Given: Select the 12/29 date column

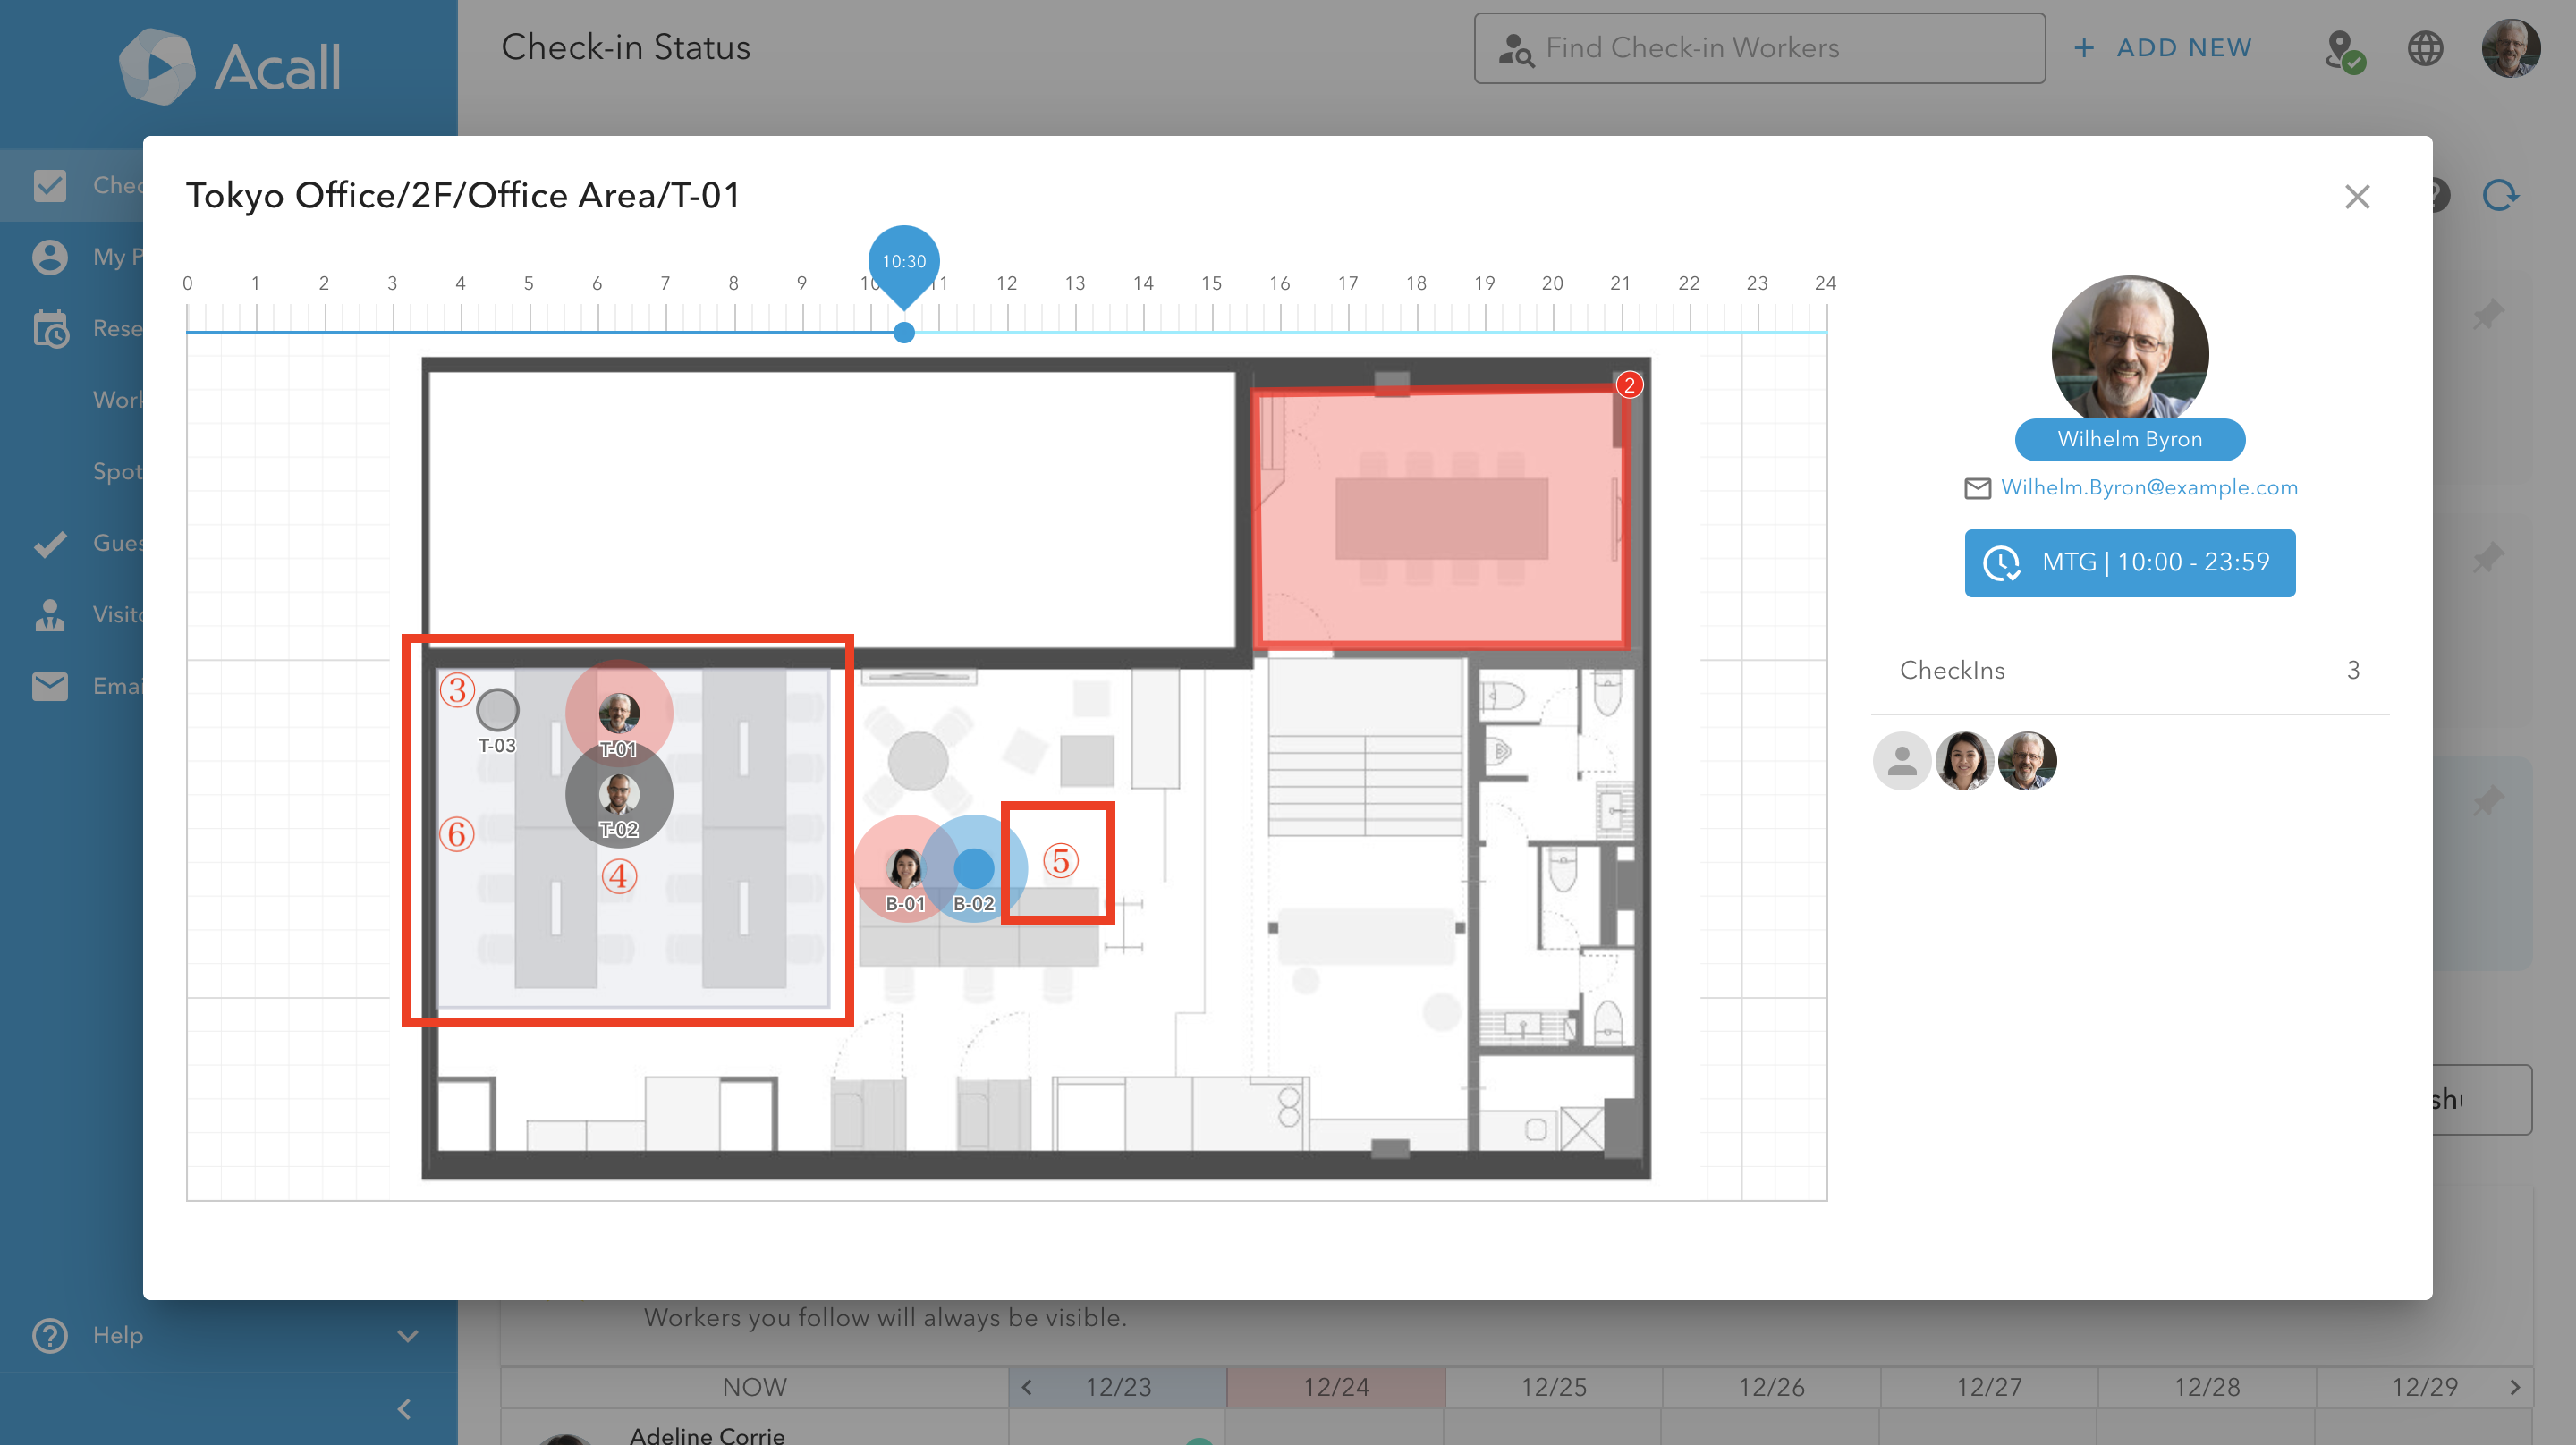Looking at the screenshot, I should tap(2424, 1387).
